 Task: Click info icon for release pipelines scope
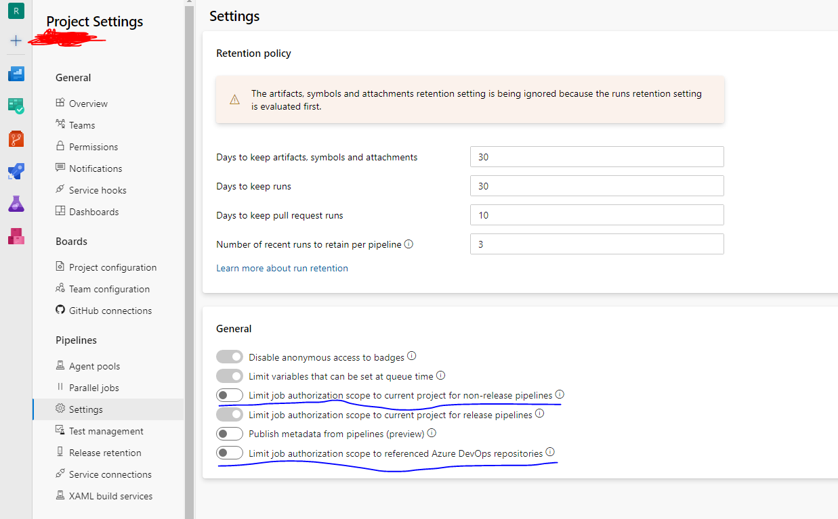click(x=539, y=413)
